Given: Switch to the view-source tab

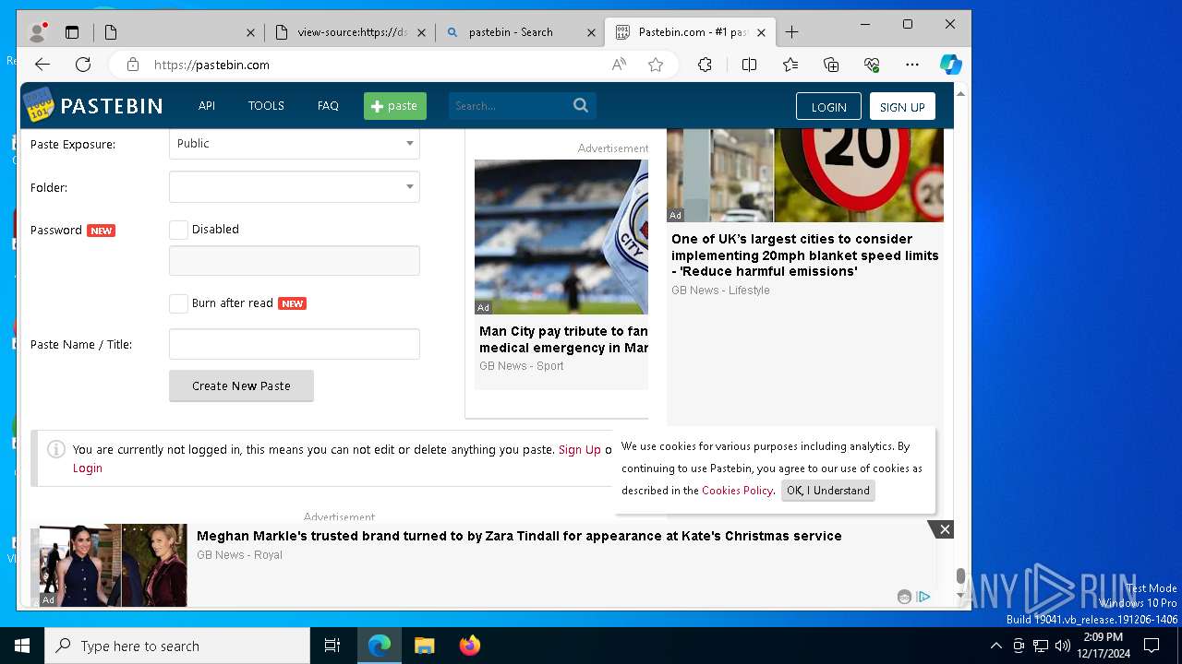Looking at the screenshot, I should tap(351, 32).
